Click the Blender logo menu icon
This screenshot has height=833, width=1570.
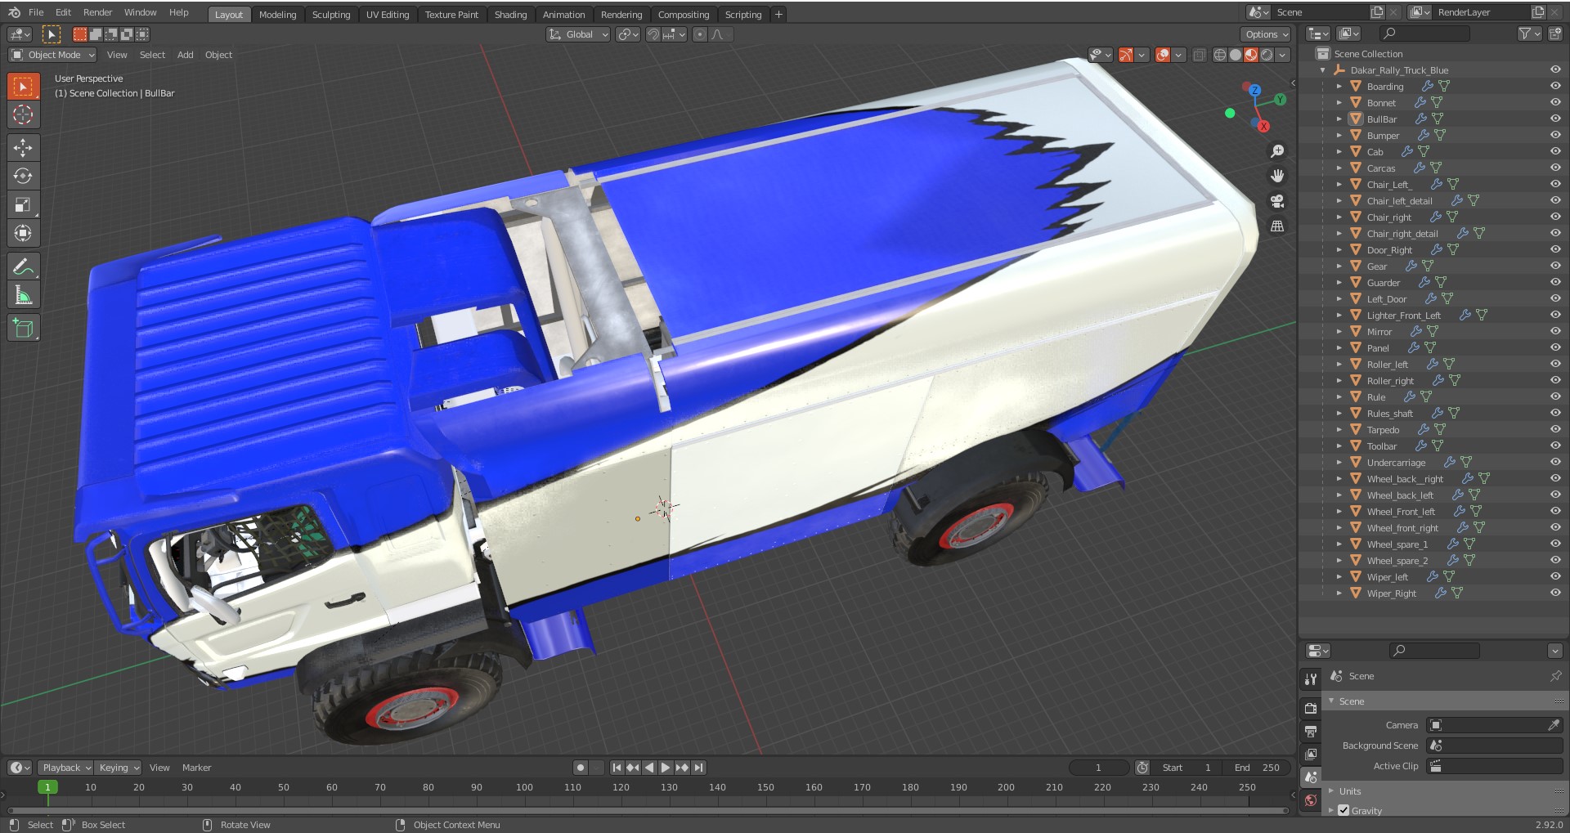coord(14,12)
